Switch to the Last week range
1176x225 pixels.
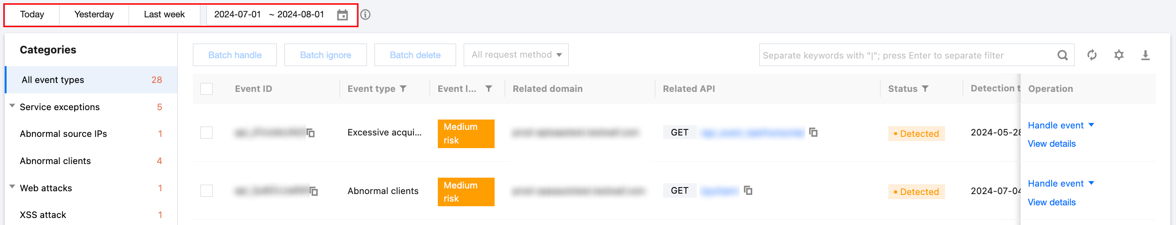pyautogui.click(x=164, y=15)
